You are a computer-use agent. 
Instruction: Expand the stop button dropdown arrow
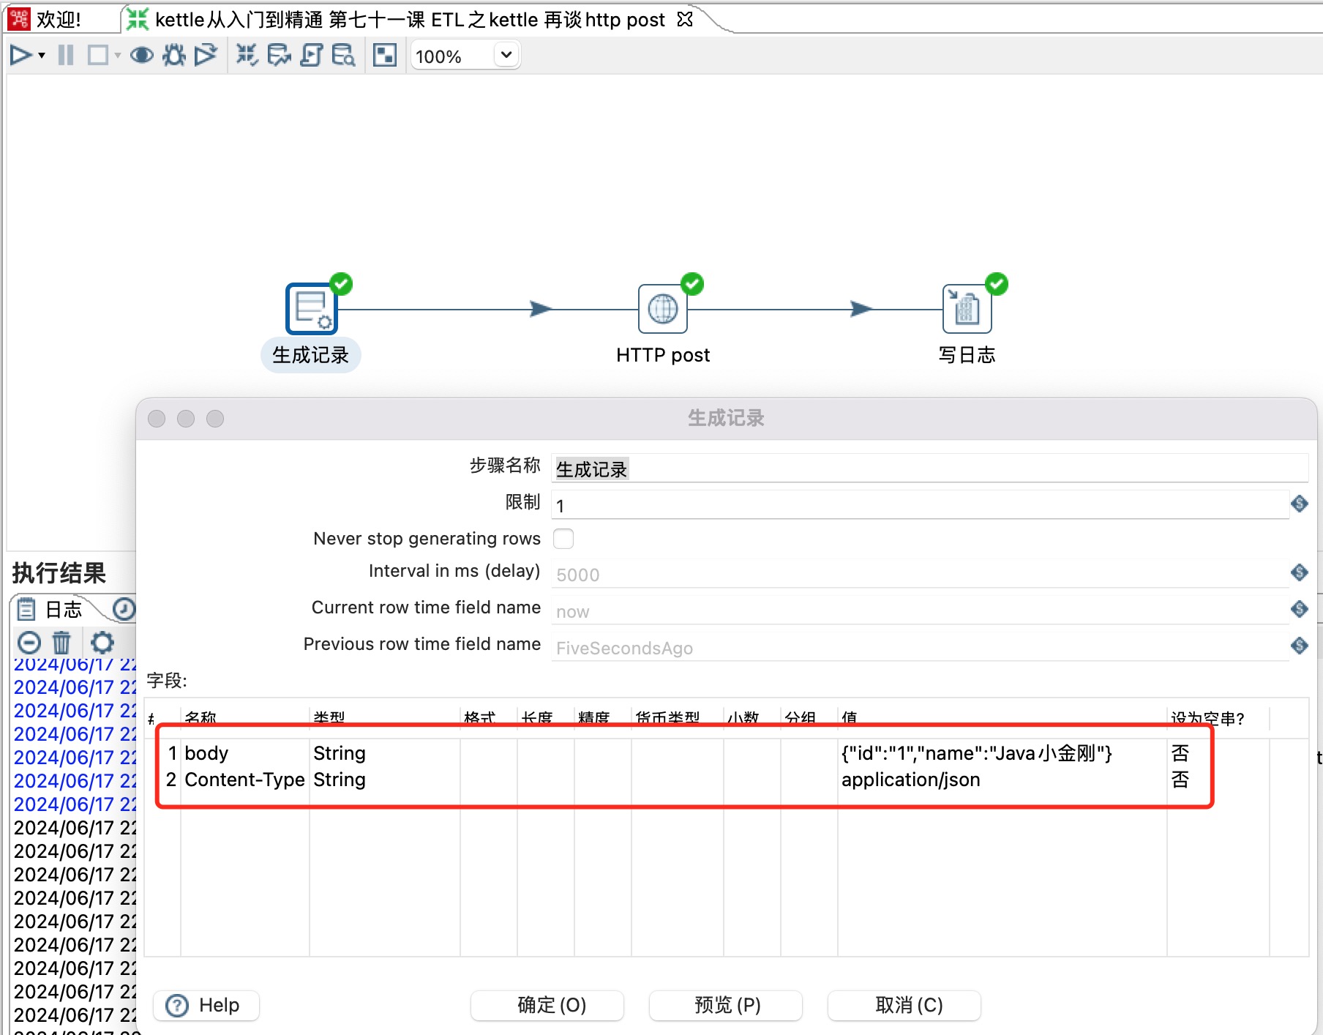click(117, 57)
